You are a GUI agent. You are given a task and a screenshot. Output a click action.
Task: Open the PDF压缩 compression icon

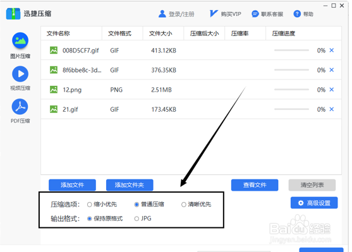[20, 107]
